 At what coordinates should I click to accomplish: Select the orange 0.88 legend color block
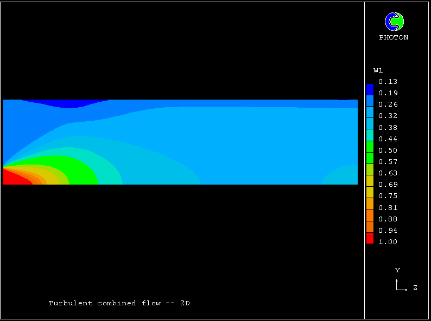tap(370, 216)
